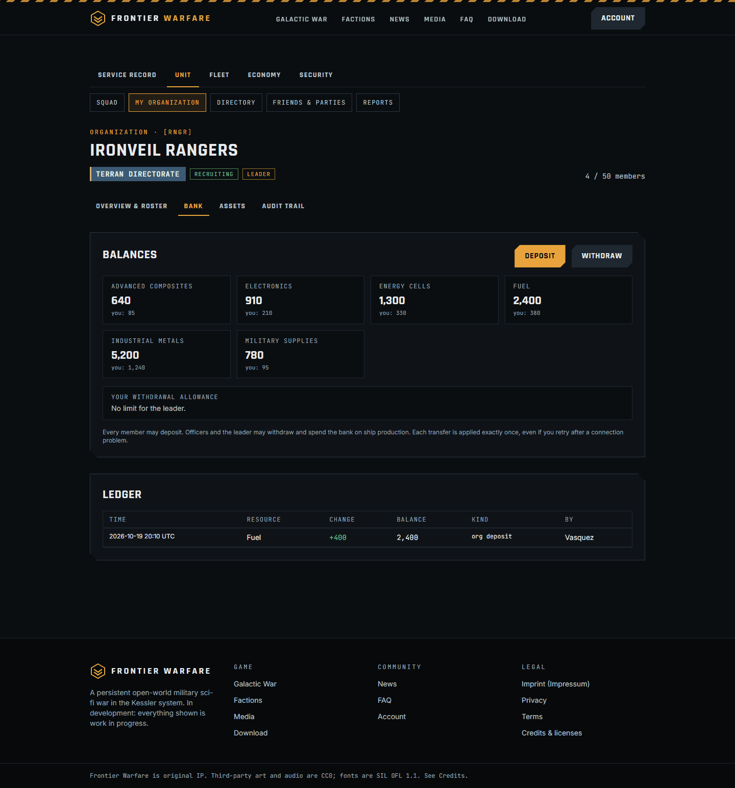Viewport: 735px width, 788px height.
Task: Open Imprint (Impressum) link
Action: pyautogui.click(x=555, y=684)
